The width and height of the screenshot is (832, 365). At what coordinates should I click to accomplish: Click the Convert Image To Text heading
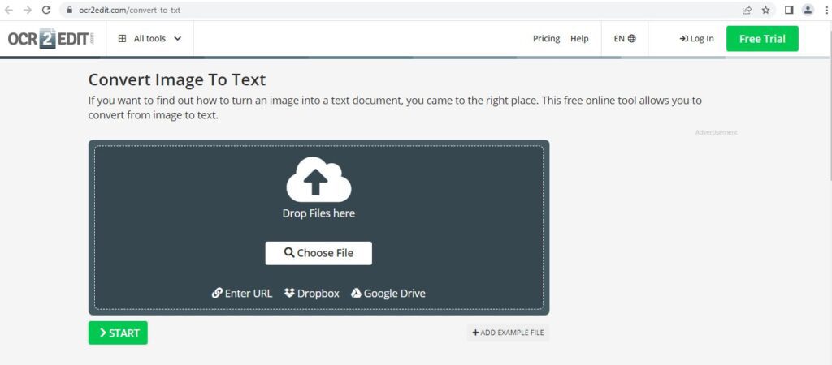(176, 80)
